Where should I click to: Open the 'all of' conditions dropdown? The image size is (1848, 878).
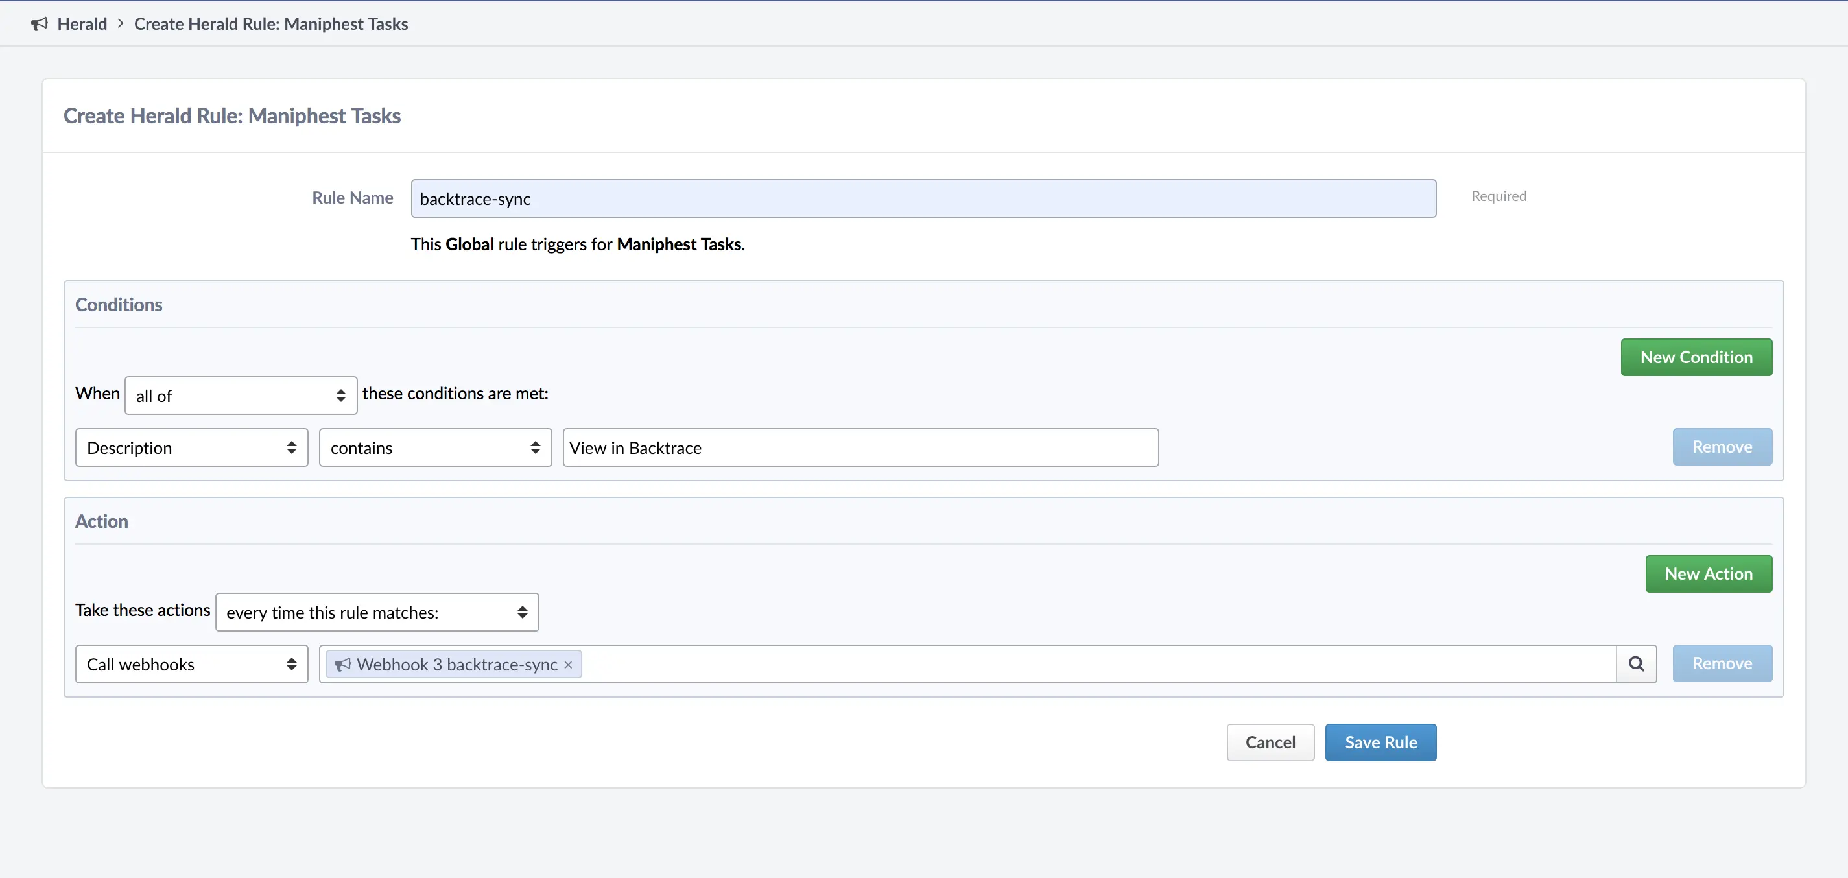coord(241,396)
